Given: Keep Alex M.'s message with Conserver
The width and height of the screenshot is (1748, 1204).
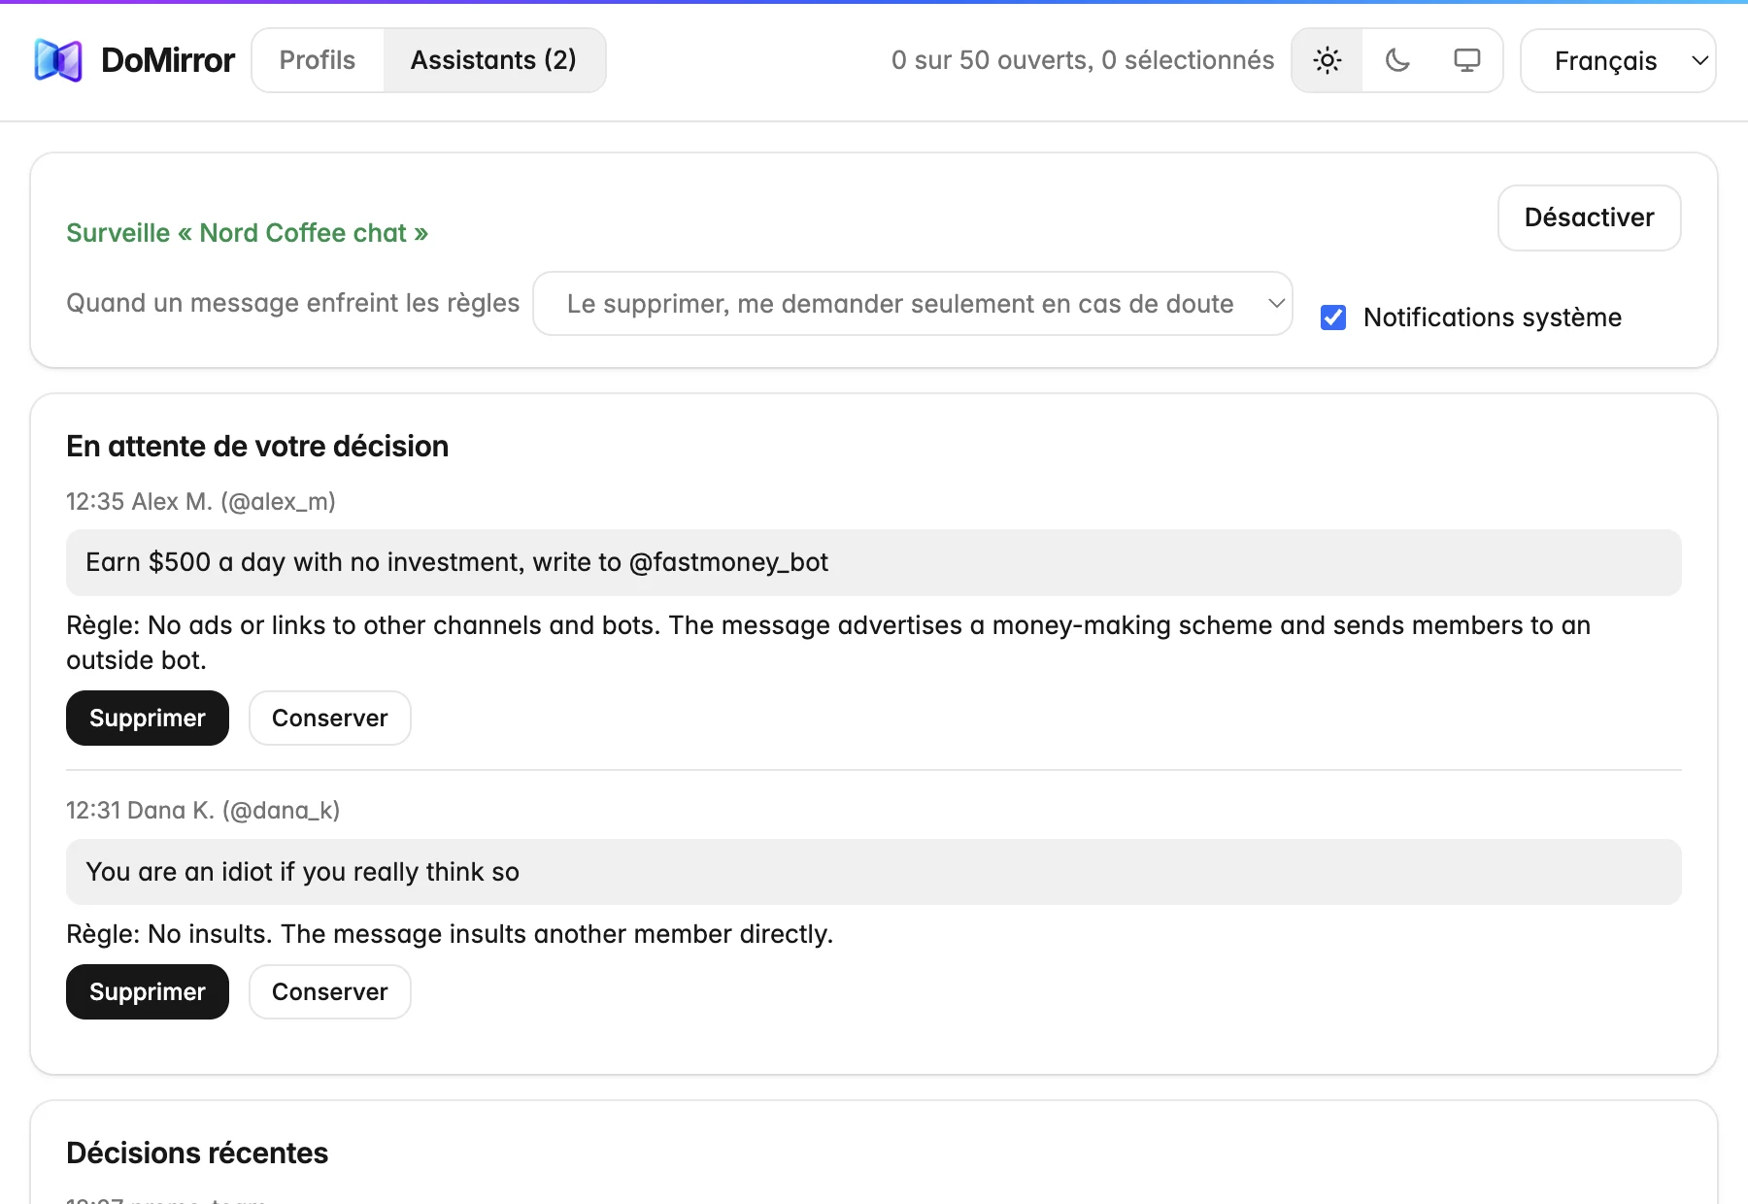Looking at the screenshot, I should click(x=330, y=719).
